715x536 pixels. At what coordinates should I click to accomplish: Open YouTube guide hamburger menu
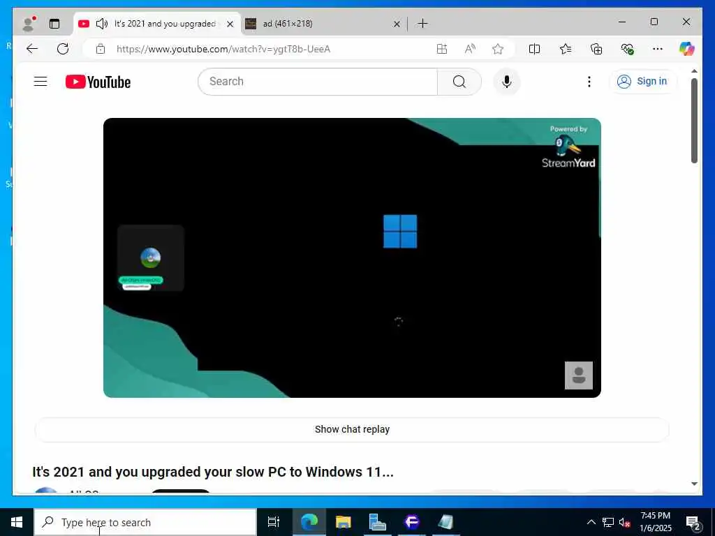pyautogui.click(x=40, y=82)
